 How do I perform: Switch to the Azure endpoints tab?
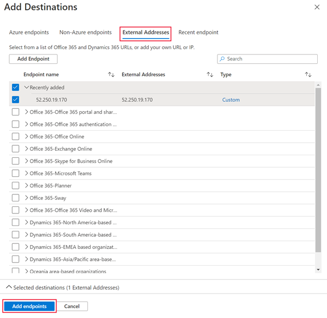tap(29, 33)
